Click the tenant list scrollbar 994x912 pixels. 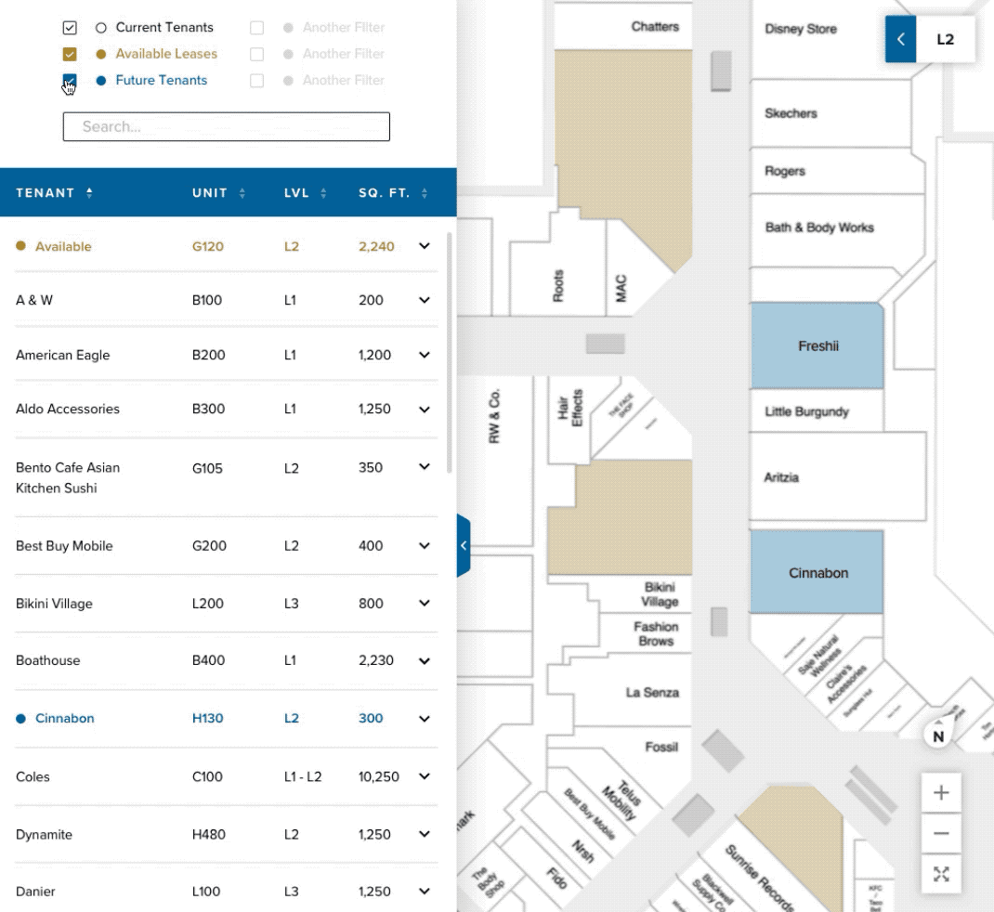pyautogui.click(x=450, y=352)
